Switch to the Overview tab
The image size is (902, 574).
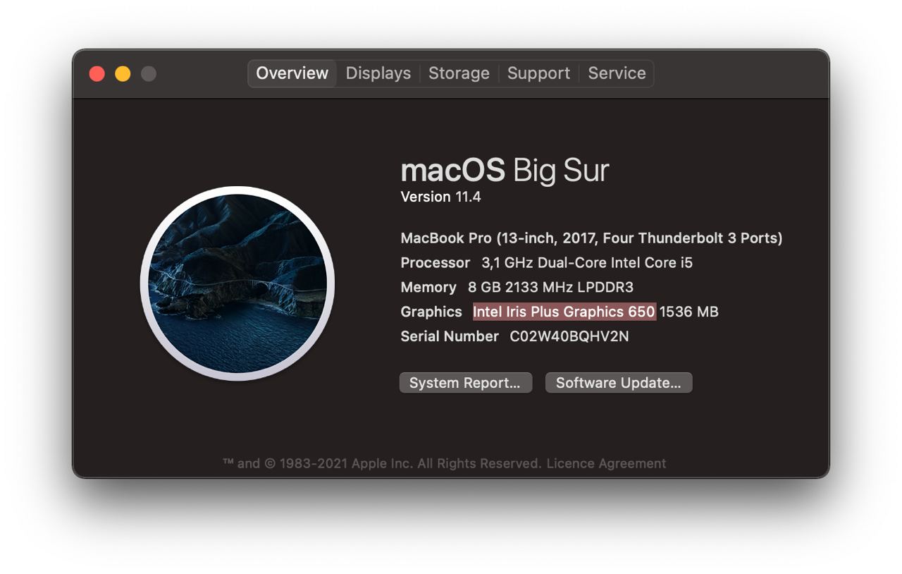(x=292, y=73)
